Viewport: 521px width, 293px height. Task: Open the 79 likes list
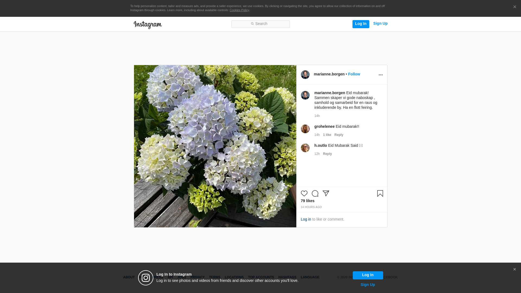308,201
